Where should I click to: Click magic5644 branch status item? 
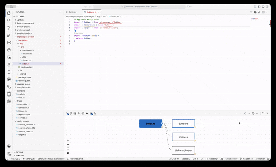(246, 159)
